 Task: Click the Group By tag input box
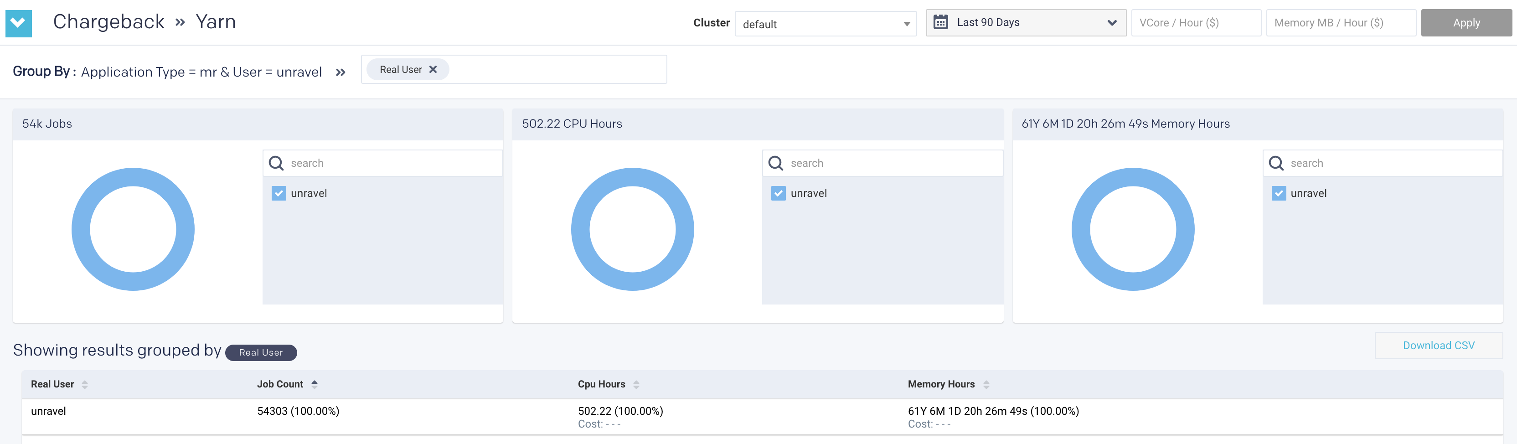[514, 69]
